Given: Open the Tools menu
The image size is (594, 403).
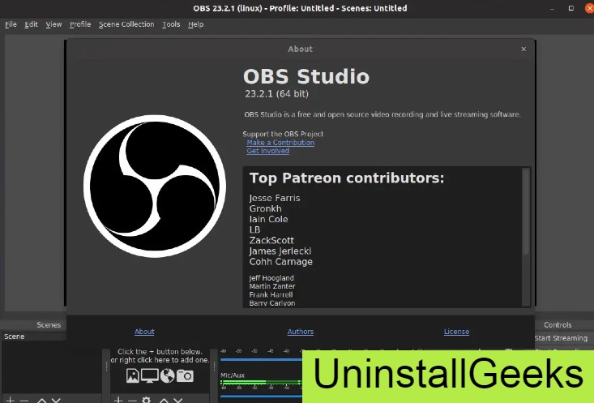Looking at the screenshot, I should [171, 24].
